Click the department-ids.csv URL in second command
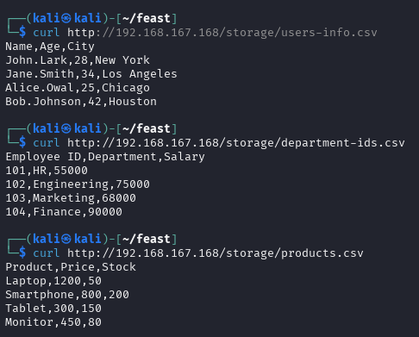 point(235,143)
